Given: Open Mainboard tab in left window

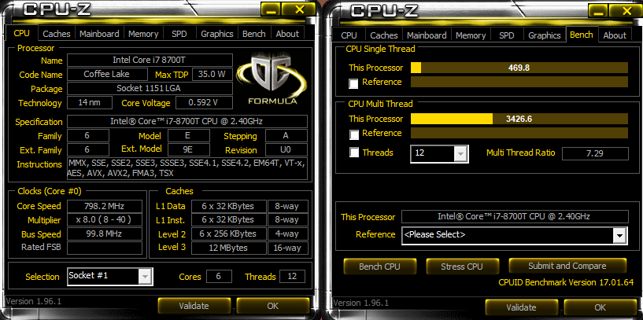Looking at the screenshot, I should (99, 34).
